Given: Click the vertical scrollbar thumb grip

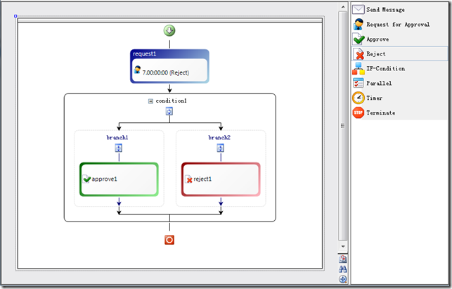Looking at the screenshot, I should click(x=343, y=126).
